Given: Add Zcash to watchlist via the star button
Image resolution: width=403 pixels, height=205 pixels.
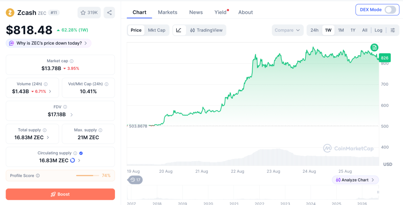Looking at the screenshot, I should [89, 13].
